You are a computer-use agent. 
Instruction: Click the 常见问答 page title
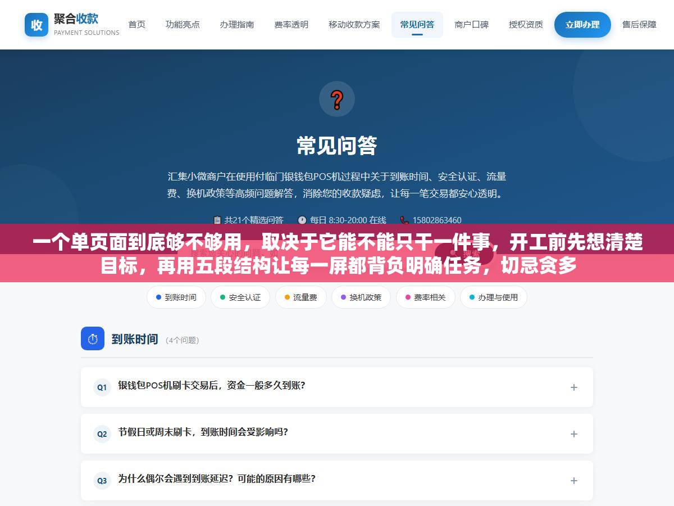point(337,146)
